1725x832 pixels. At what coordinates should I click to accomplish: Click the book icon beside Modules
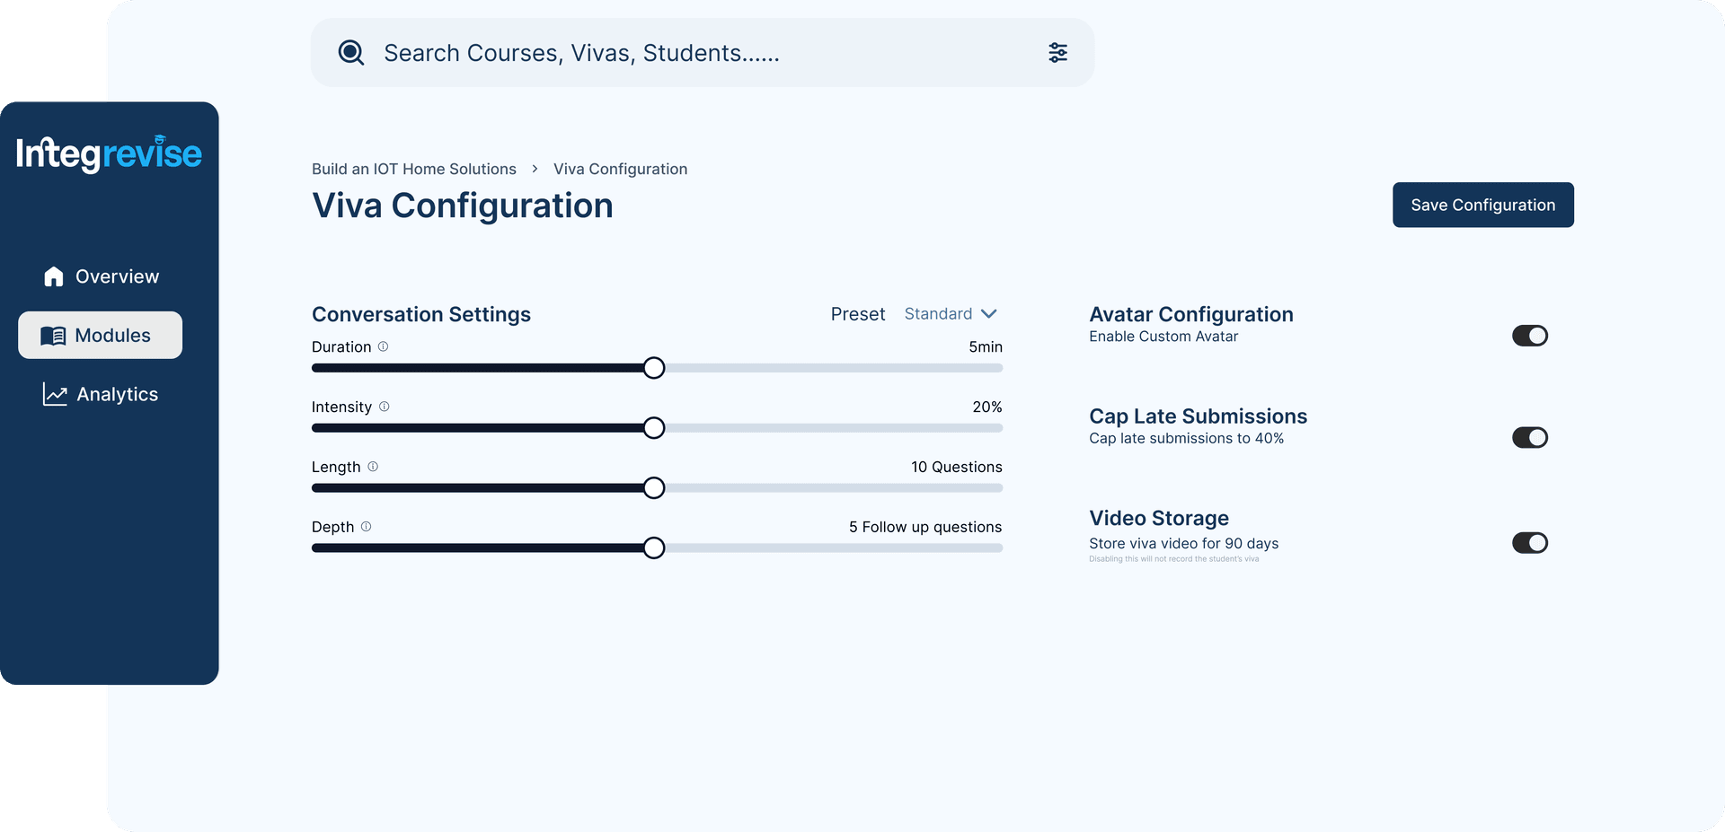[54, 335]
